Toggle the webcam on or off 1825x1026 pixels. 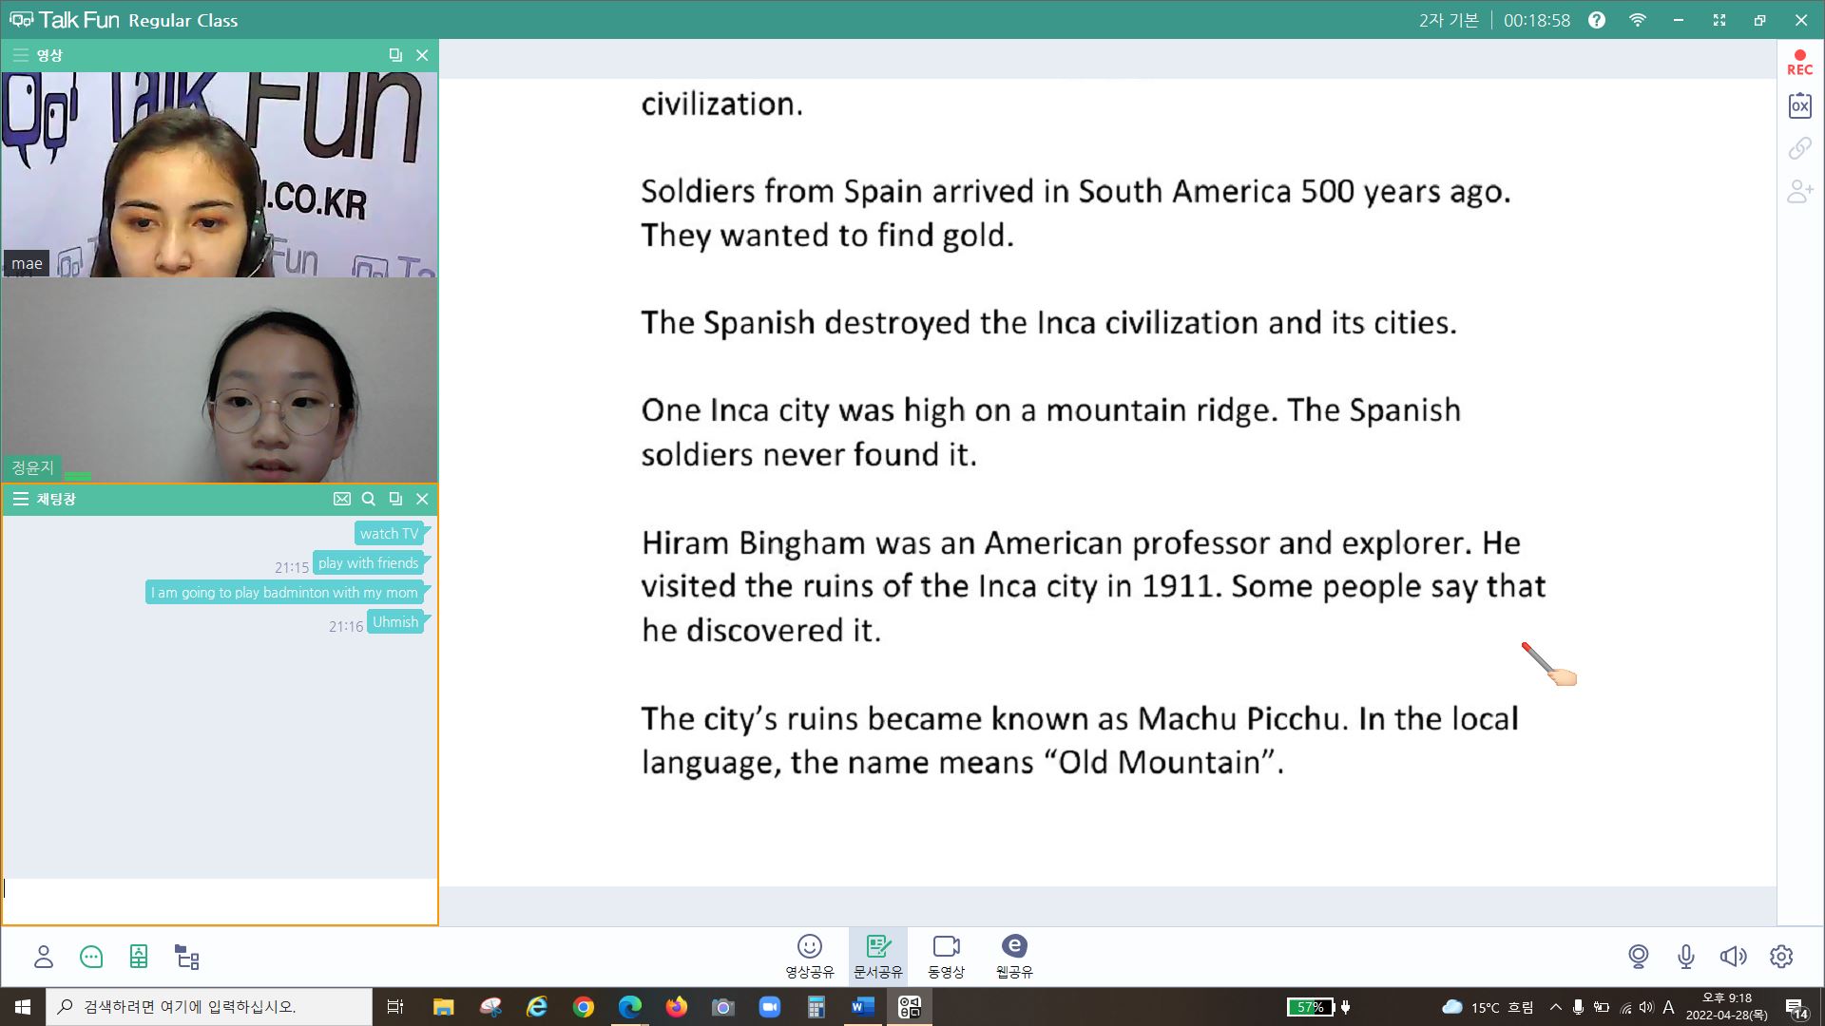tap(1639, 957)
